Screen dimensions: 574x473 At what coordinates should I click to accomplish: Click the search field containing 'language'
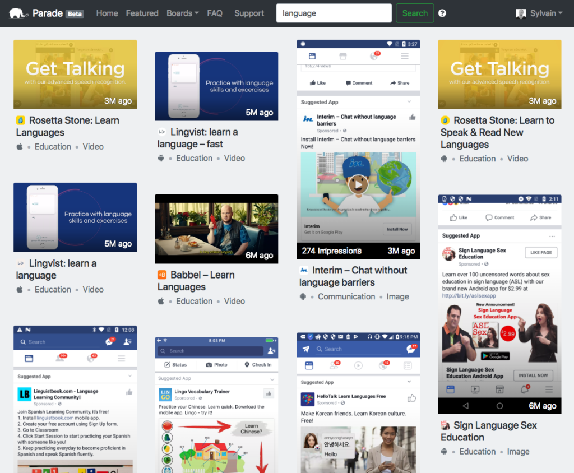point(334,12)
